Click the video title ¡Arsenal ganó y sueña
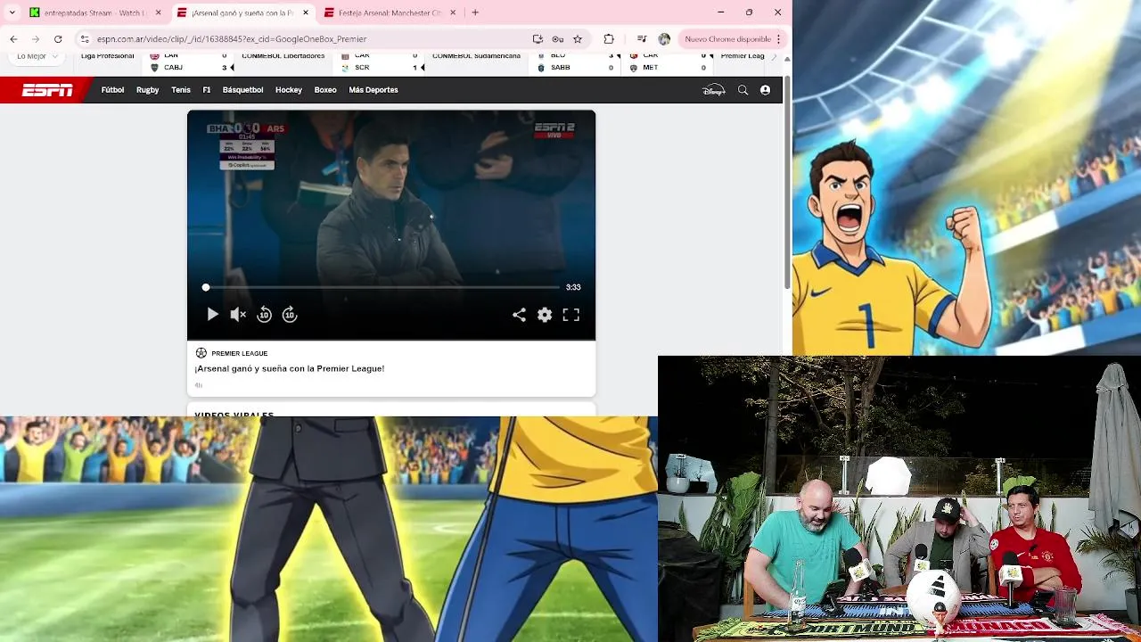1141x642 pixels. point(290,368)
